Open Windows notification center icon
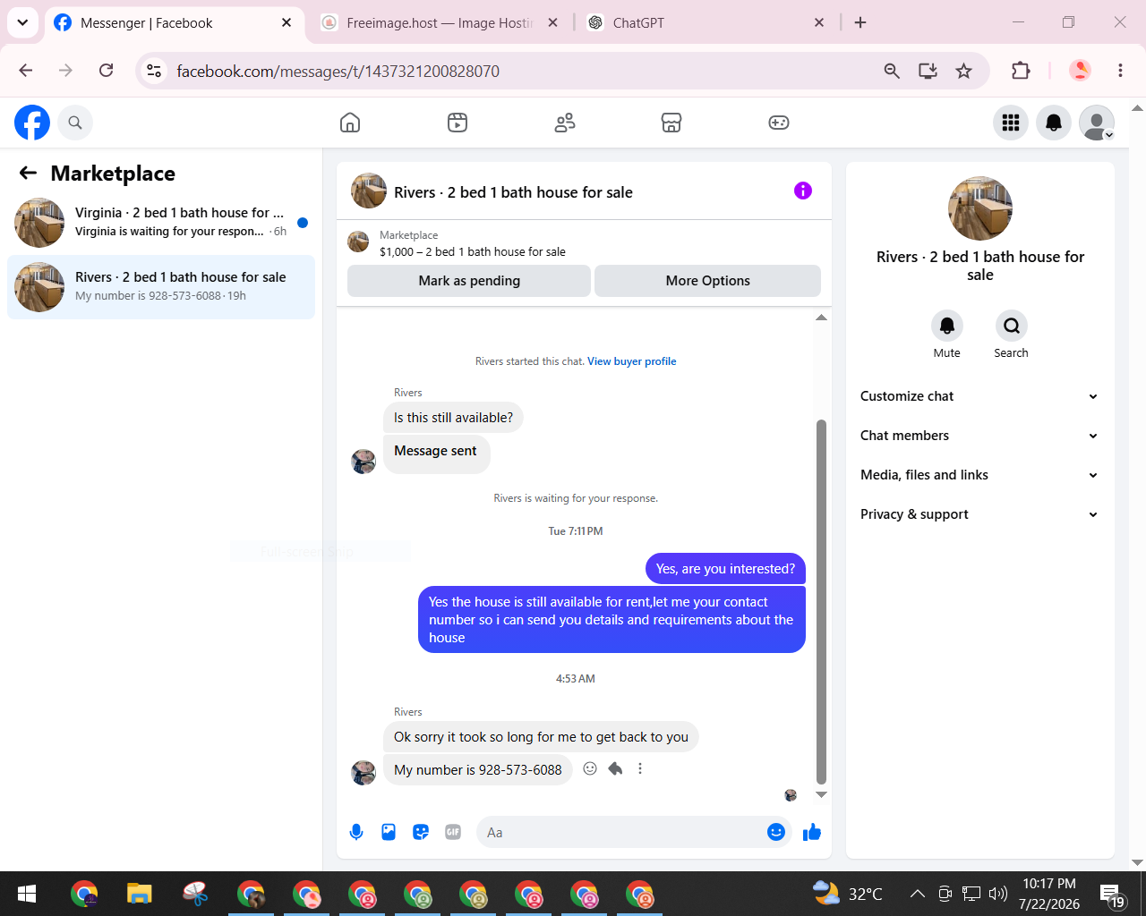Viewport: 1146px width, 916px height. pos(1113,895)
